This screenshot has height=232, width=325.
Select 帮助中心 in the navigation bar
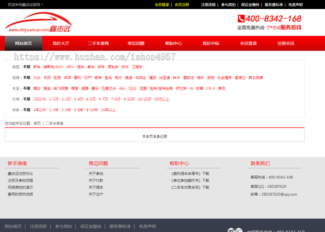point(173,44)
